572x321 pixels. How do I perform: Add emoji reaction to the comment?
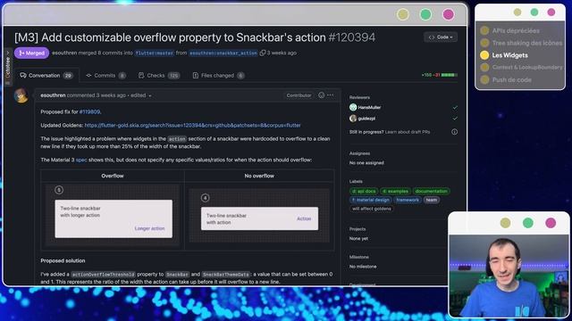click(x=321, y=95)
